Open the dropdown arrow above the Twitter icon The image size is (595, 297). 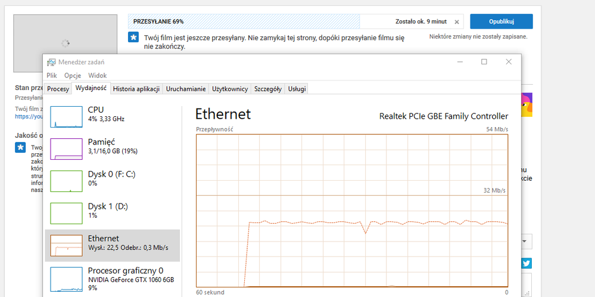click(525, 242)
